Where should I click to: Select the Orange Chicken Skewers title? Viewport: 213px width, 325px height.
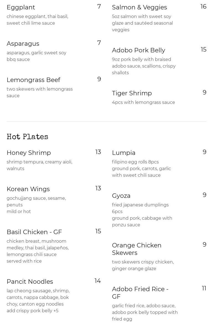click(137, 249)
